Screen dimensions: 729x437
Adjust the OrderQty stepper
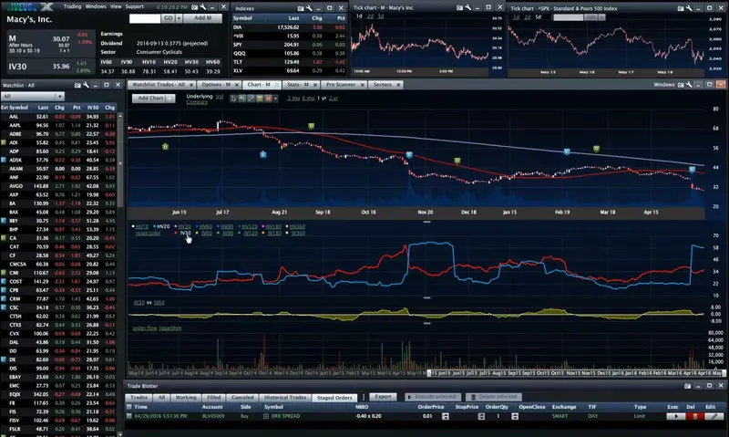coord(515,416)
